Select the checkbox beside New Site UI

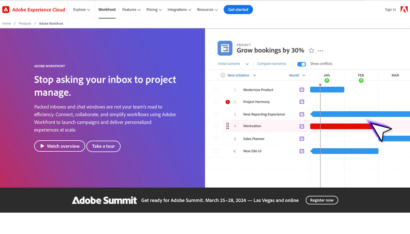(x=216, y=151)
